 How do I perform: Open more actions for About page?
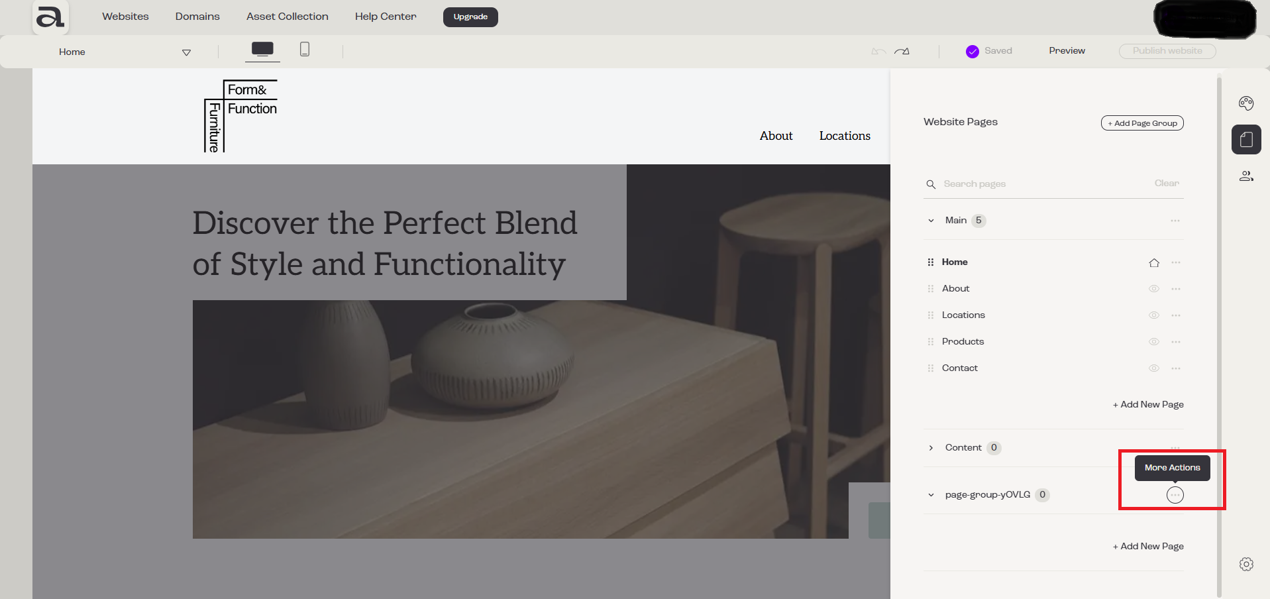point(1176,289)
